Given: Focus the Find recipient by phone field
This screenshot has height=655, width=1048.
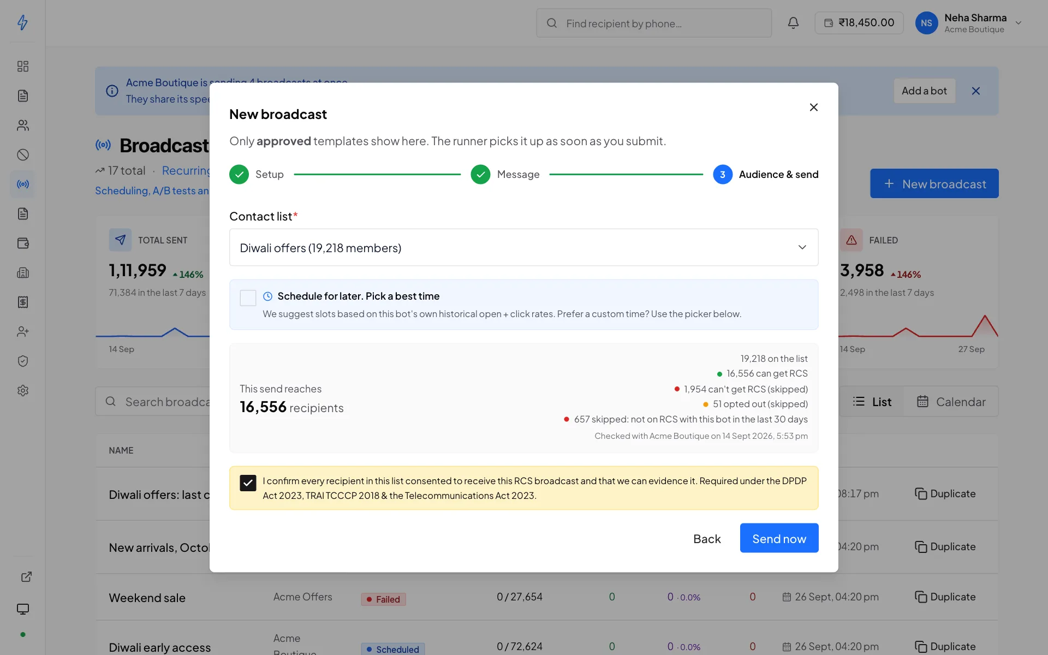Looking at the screenshot, I should [x=653, y=23].
